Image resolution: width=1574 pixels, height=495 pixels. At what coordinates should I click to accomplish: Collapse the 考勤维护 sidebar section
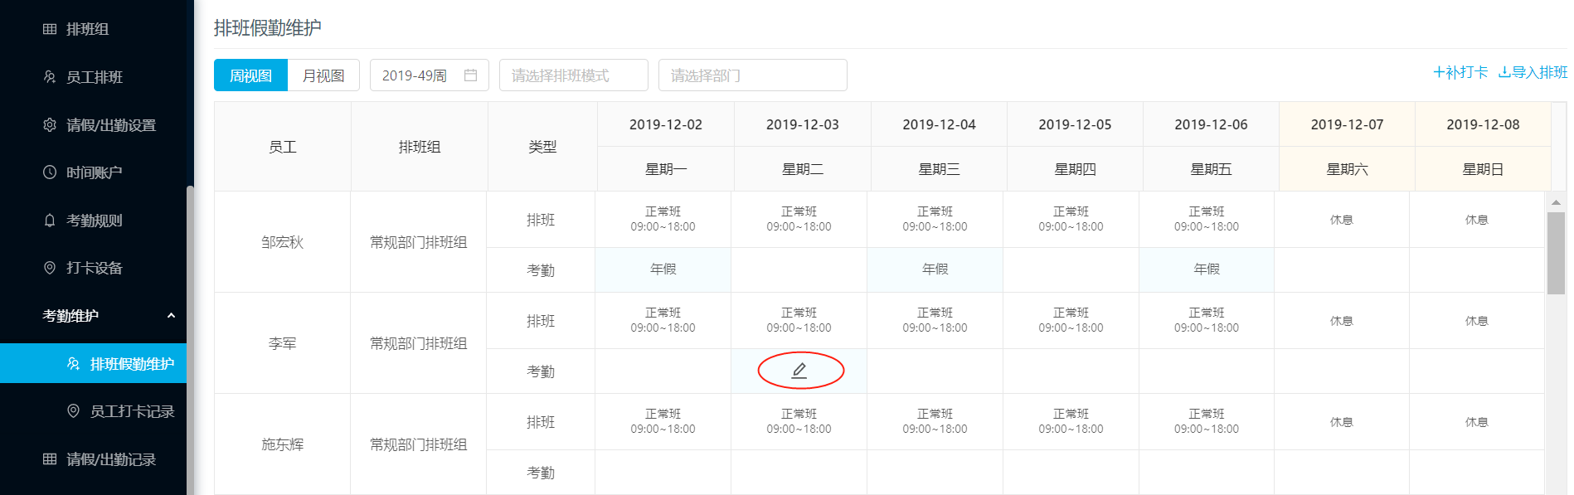[x=171, y=316]
